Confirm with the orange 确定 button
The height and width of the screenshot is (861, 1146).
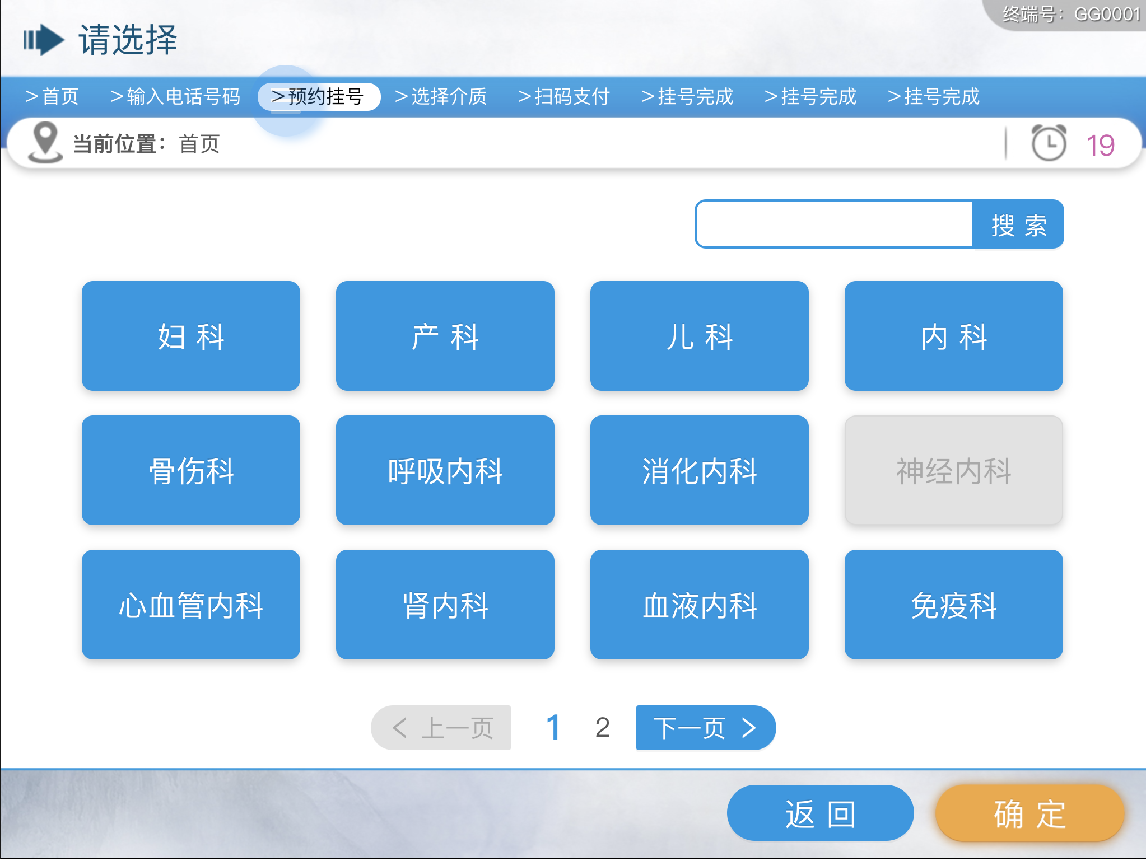(x=1029, y=813)
